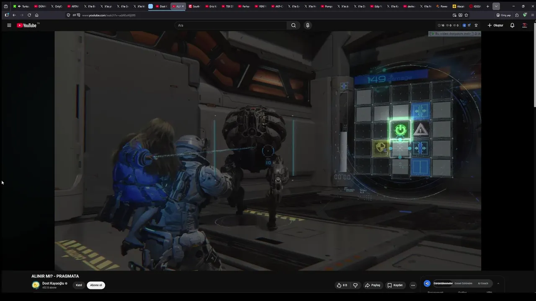The height and width of the screenshot is (301, 536).
Task: Click the ALINIR MI? - PRAGMATA title
Action: click(55, 276)
